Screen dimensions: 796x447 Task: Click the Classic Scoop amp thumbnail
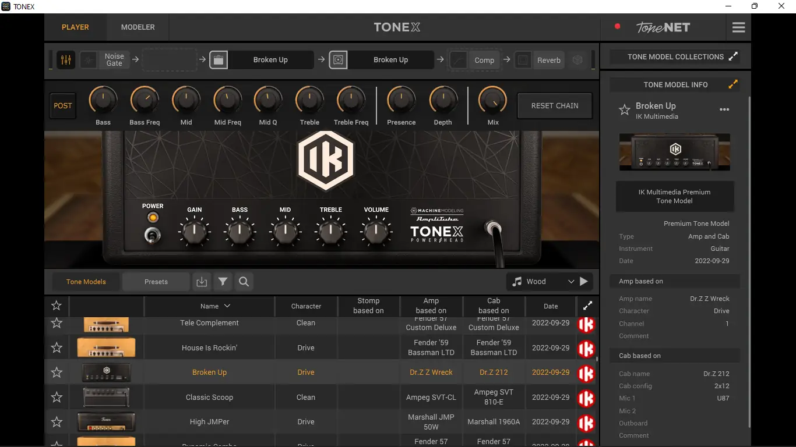tap(106, 398)
